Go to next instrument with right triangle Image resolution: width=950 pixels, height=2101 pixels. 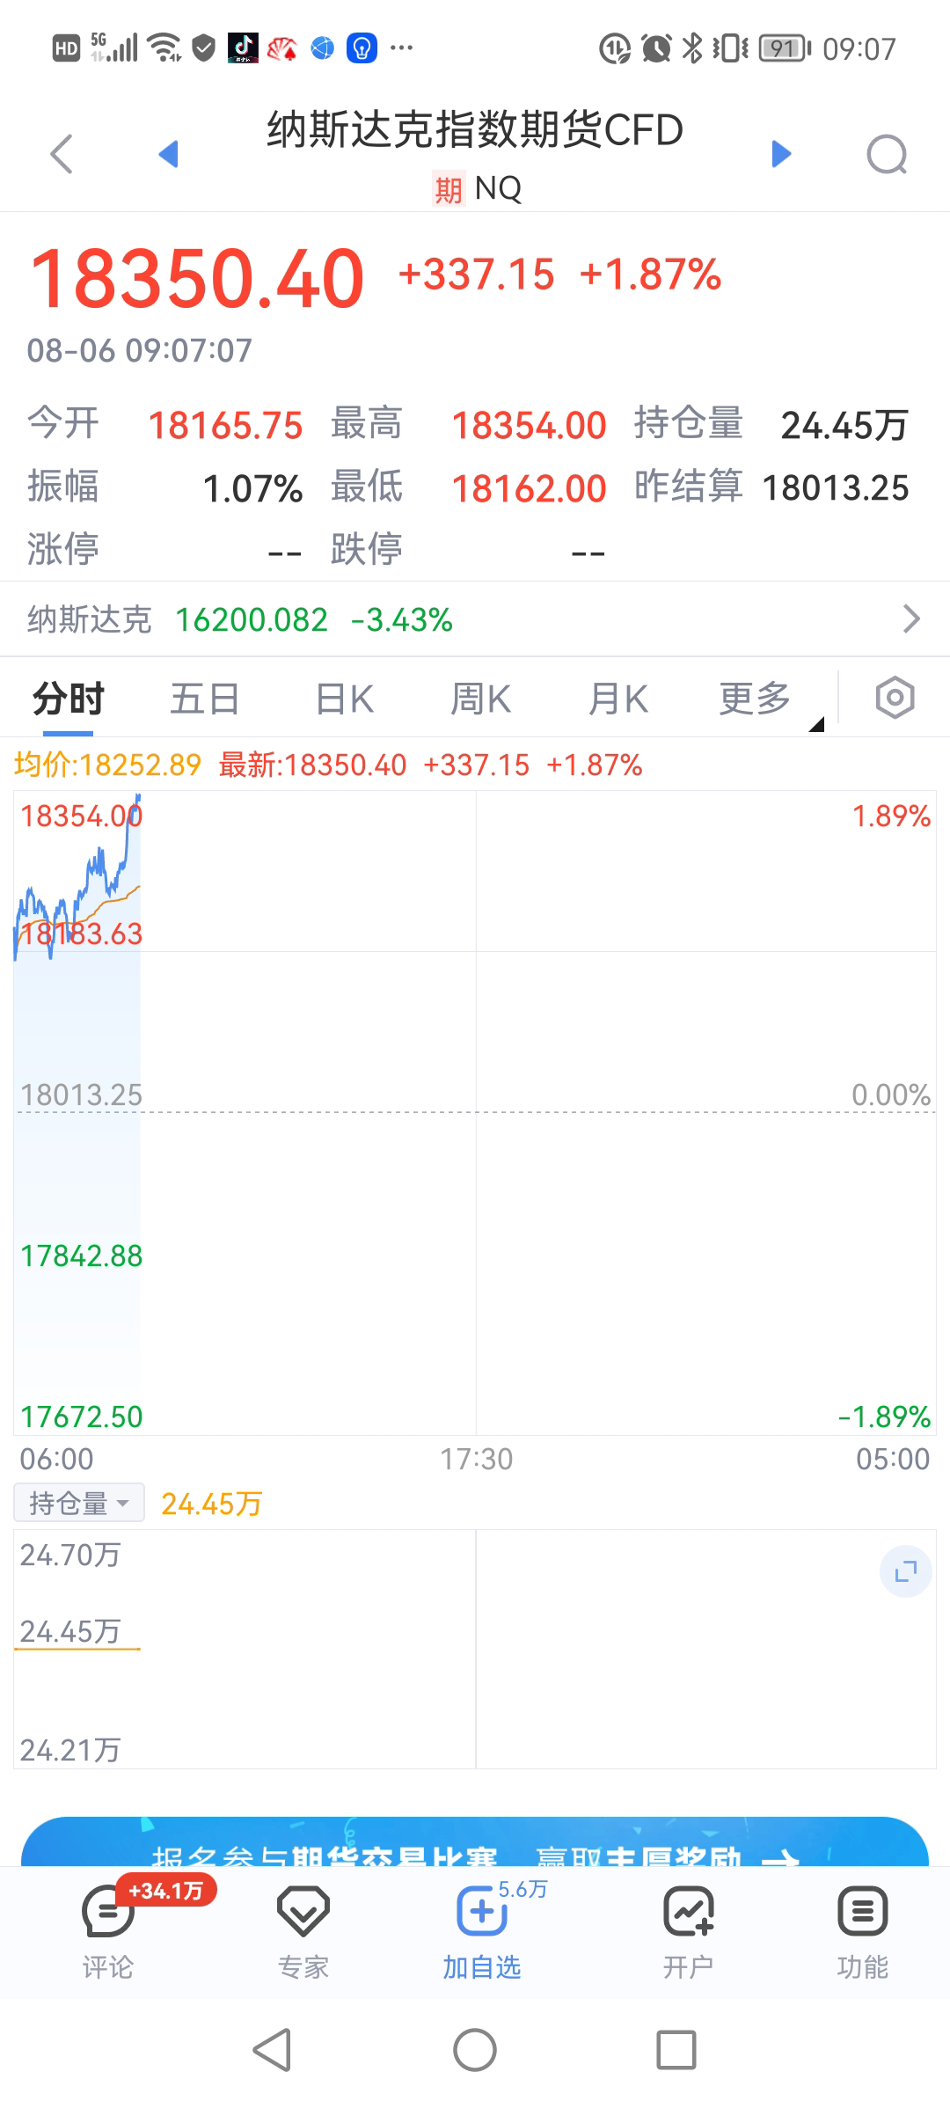pos(780,155)
